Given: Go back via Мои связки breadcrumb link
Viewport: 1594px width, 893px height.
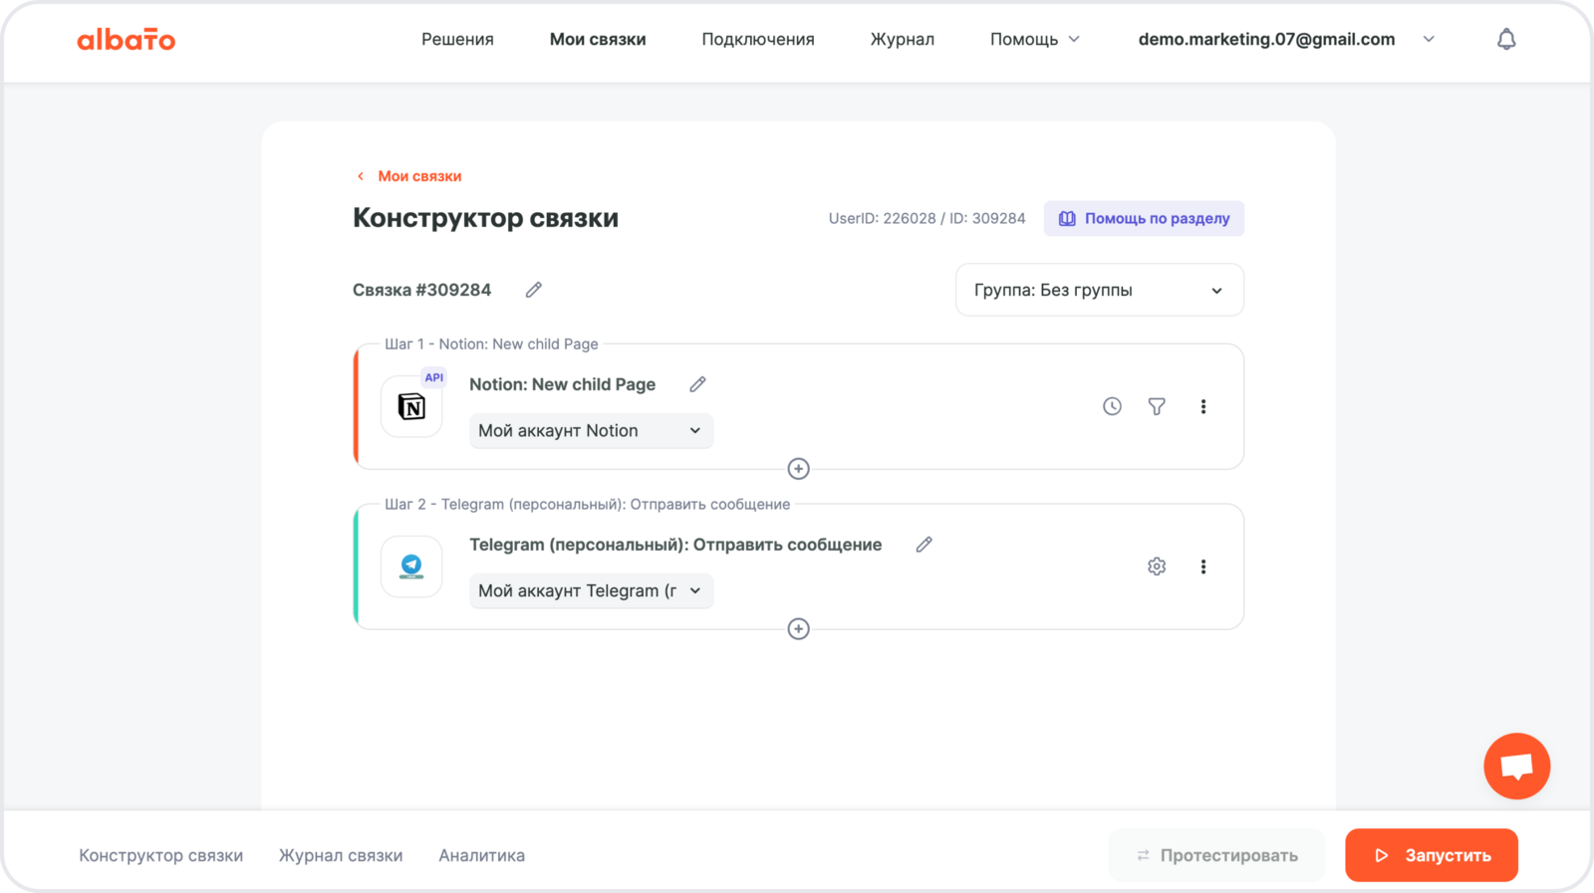Looking at the screenshot, I should 418,176.
